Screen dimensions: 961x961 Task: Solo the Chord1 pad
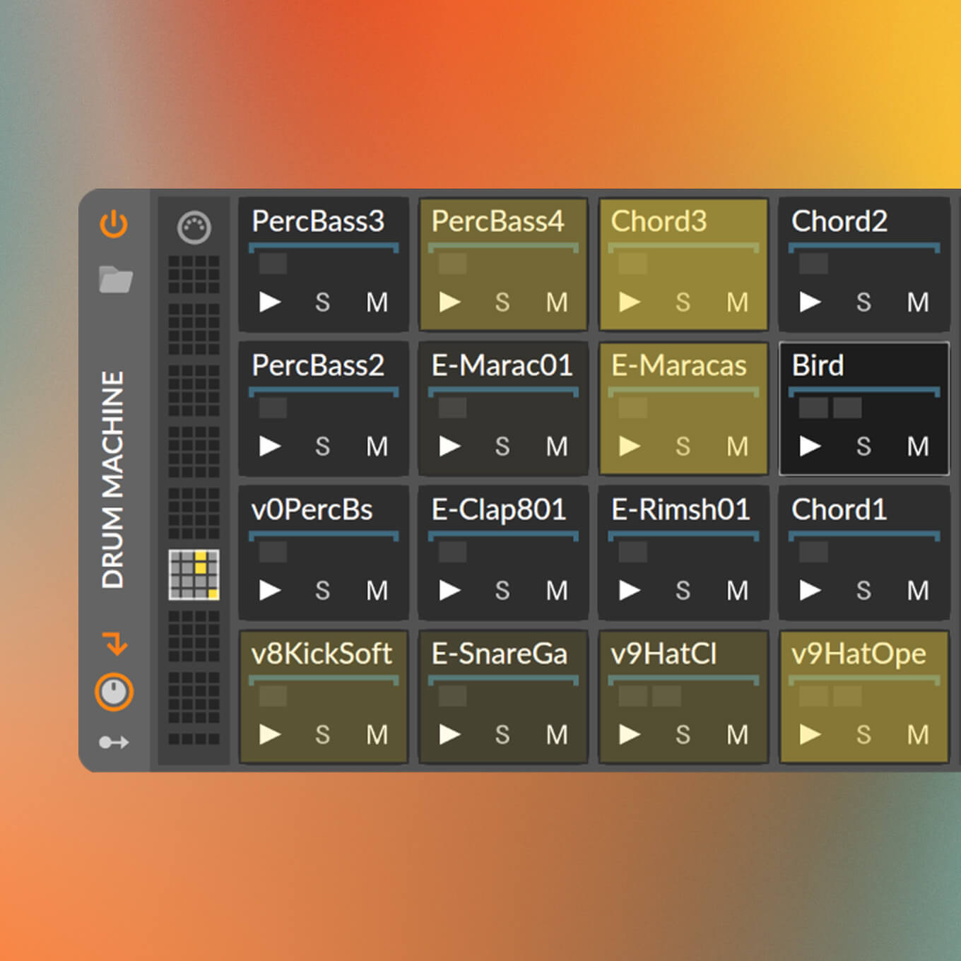[863, 591]
